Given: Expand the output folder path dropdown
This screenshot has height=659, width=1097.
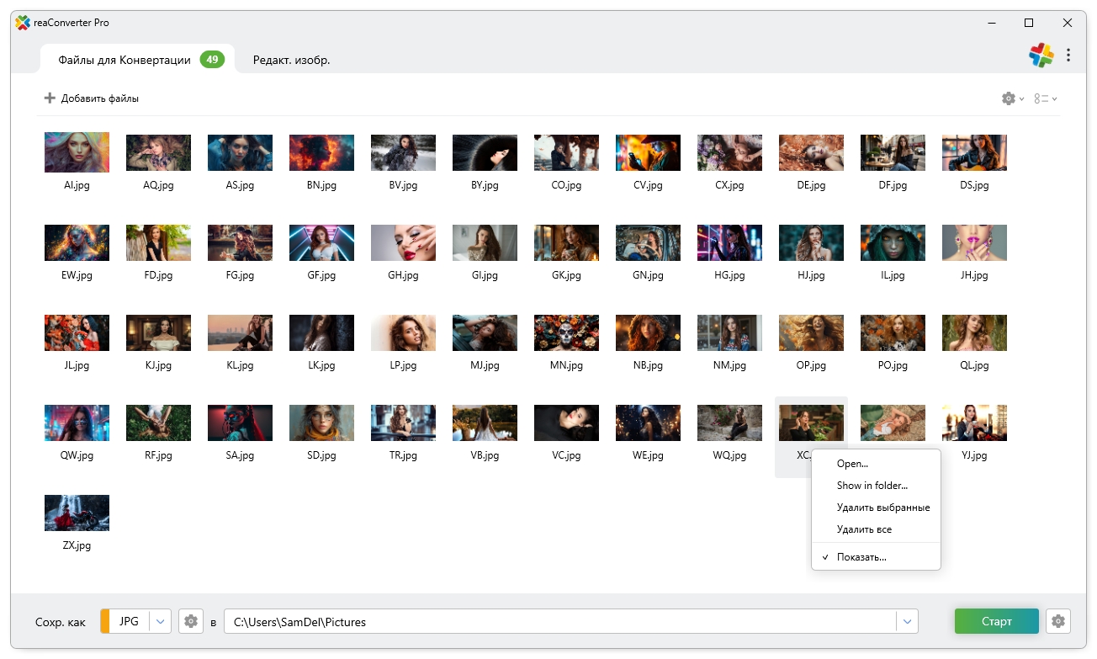Looking at the screenshot, I should pos(907,622).
